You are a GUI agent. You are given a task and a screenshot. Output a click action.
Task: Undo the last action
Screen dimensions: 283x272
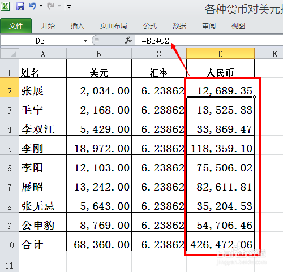[x=33, y=6]
